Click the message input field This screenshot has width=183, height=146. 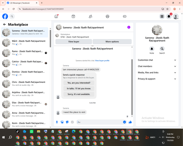(100, 122)
